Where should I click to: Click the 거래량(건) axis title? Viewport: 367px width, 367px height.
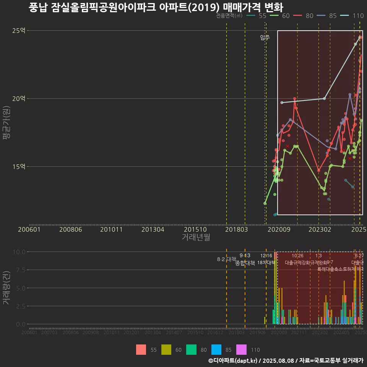tap(6, 288)
